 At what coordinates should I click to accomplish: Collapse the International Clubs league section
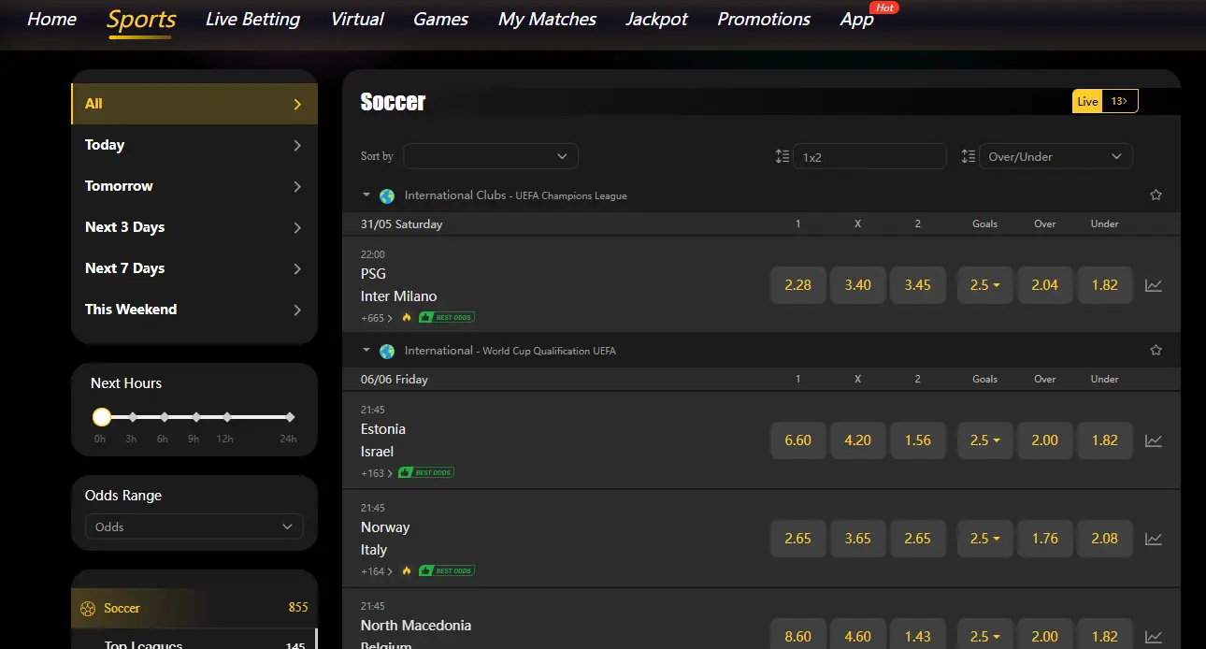366,195
